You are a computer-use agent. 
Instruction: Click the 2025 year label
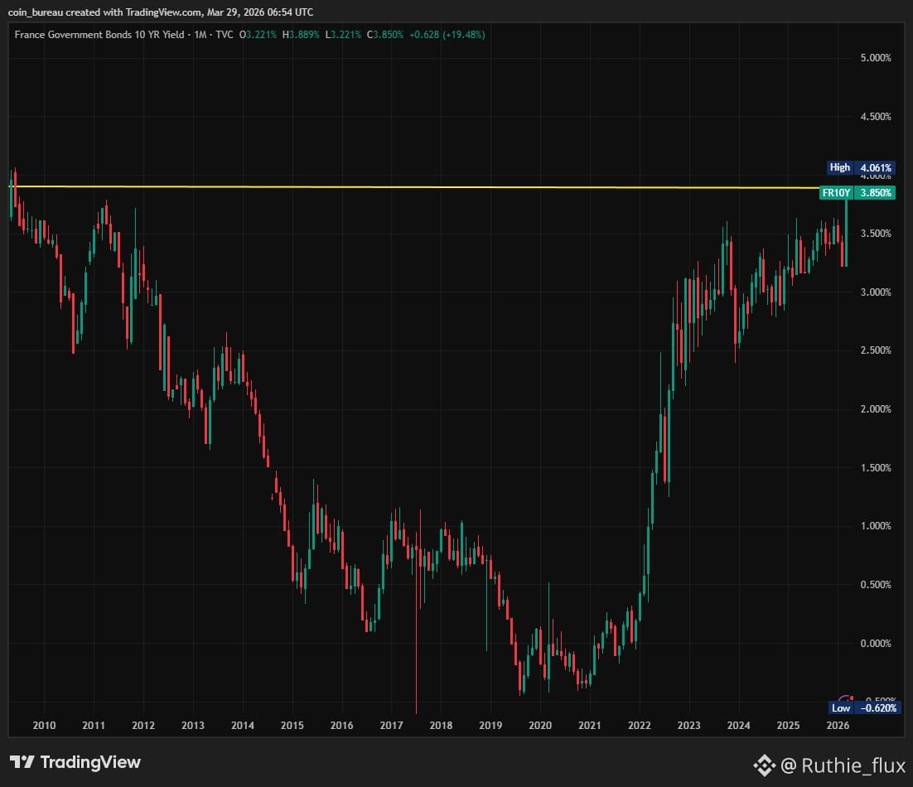point(789,726)
